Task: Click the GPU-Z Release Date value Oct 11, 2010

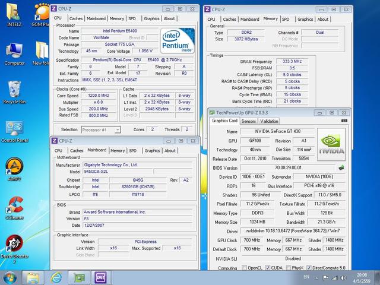Action: coord(255,159)
